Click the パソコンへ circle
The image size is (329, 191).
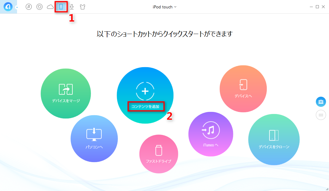[94, 139]
